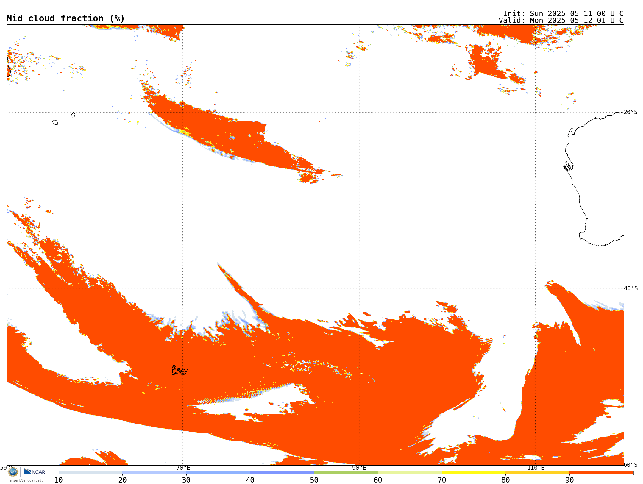Click the 110°E longitude label
Viewport: 643px width, 484px height.
click(536, 468)
